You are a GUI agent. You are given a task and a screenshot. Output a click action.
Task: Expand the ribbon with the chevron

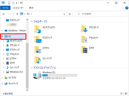(123, 8)
